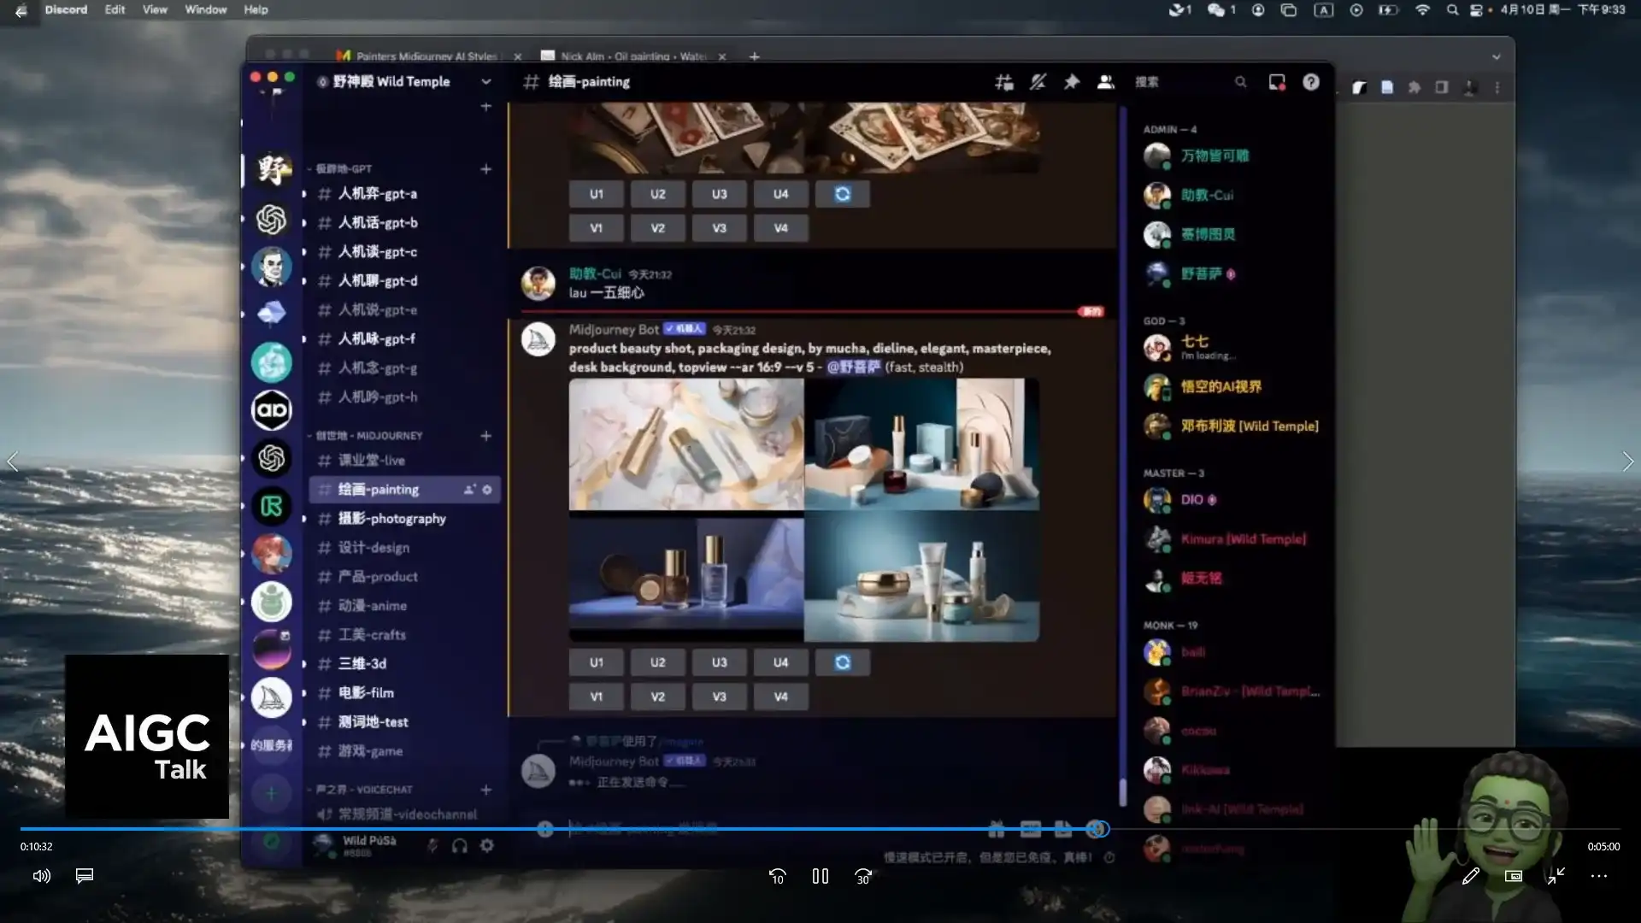
Task: Open user settings gear beside Wild PúSà
Action: coord(487,845)
